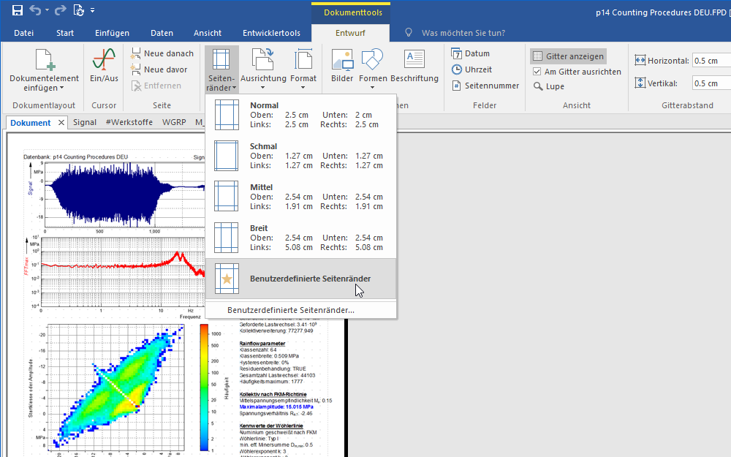731x457 pixels.
Task: Click the rainbow color scale bar
Action: pyautogui.click(x=204, y=388)
